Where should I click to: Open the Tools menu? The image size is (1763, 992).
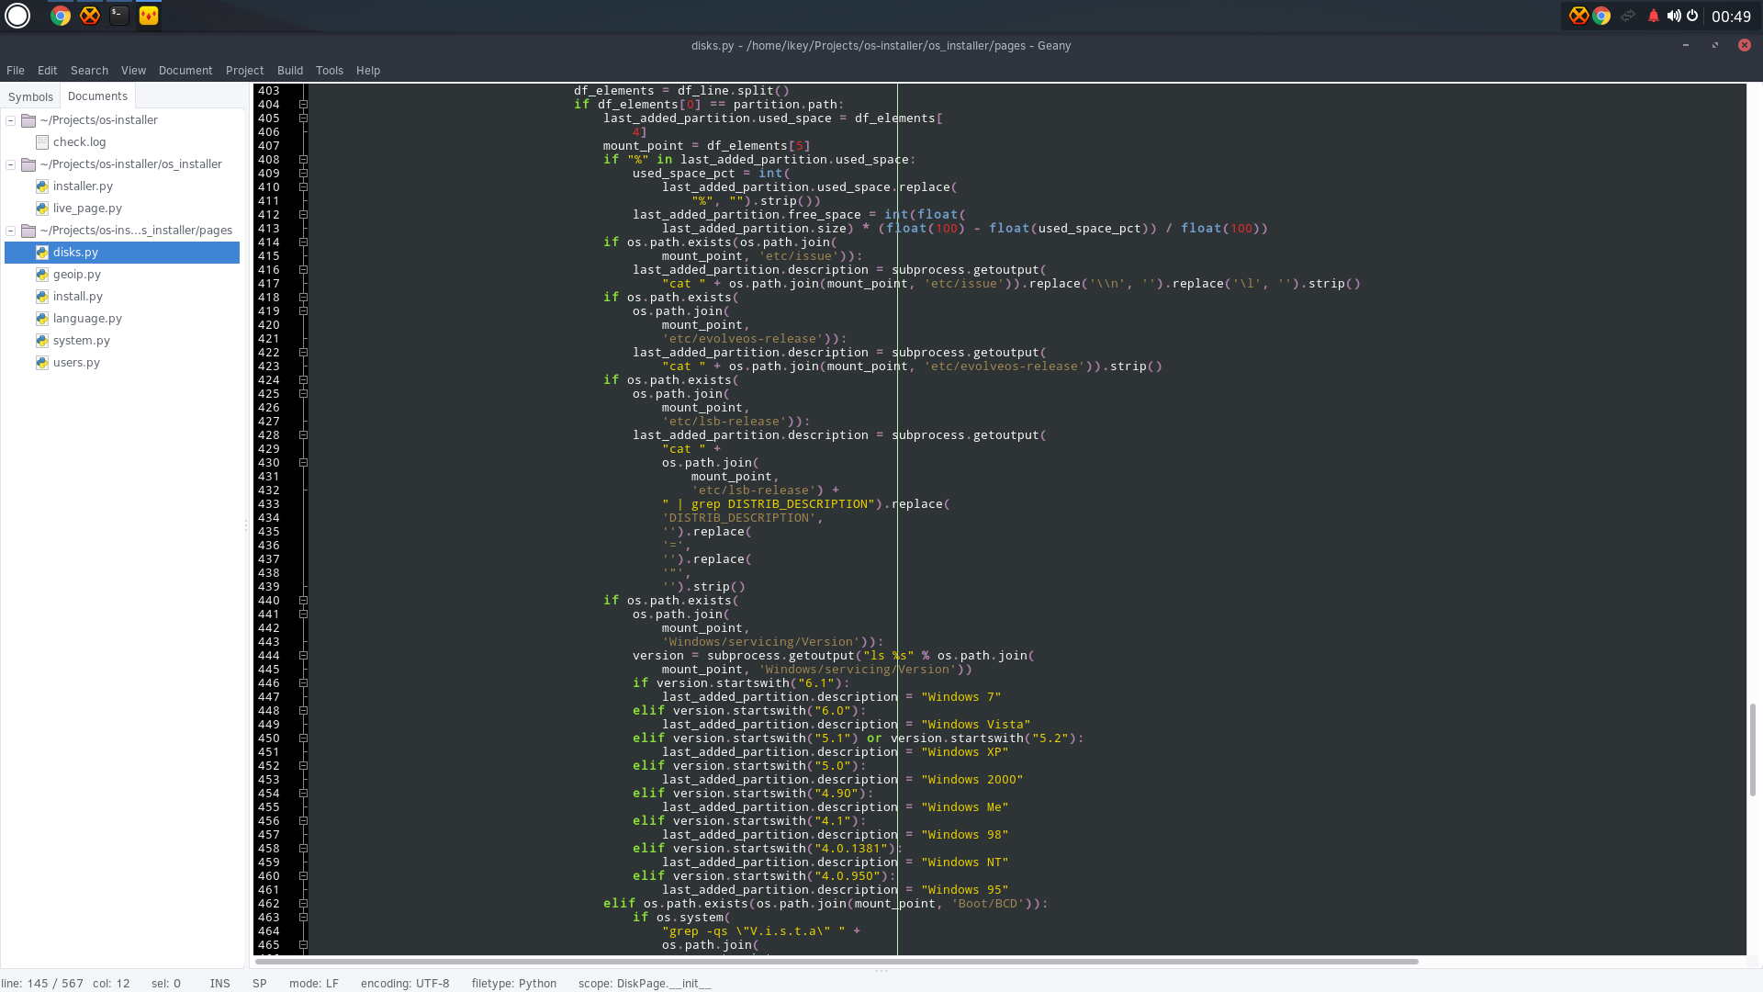coord(330,71)
